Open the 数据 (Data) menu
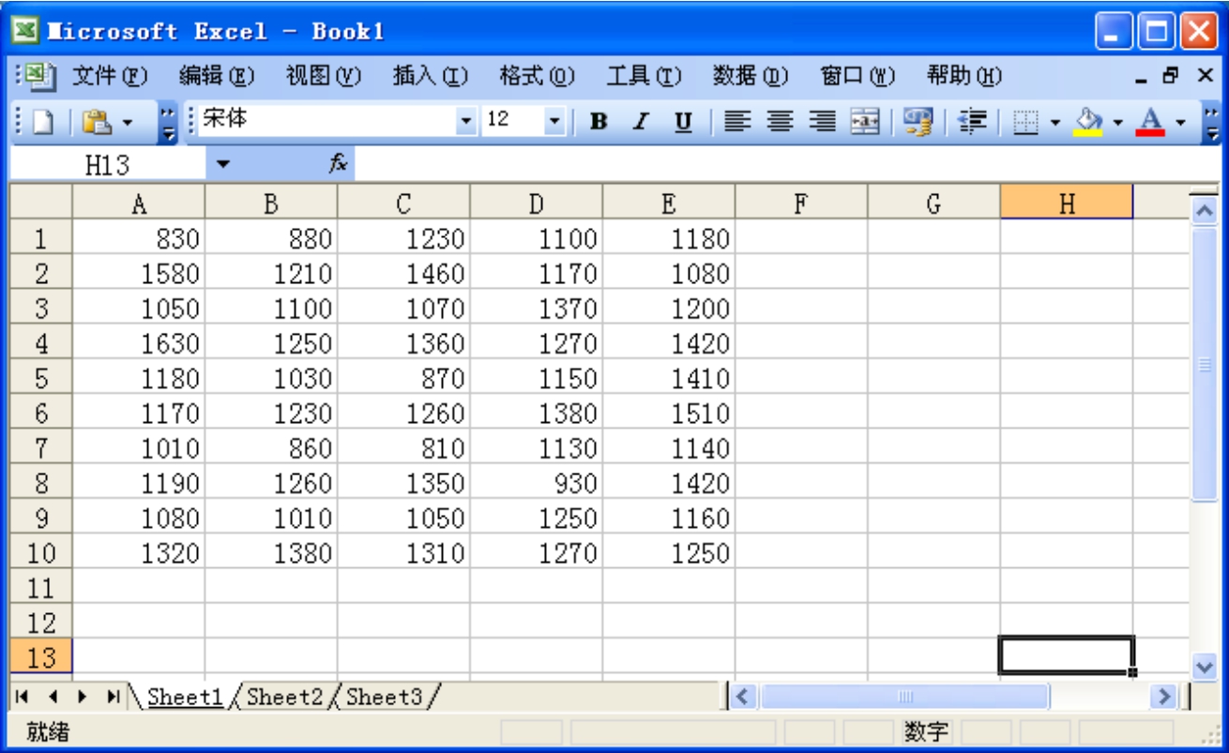Image resolution: width=1229 pixels, height=753 pixels. (x=751, y=77)
